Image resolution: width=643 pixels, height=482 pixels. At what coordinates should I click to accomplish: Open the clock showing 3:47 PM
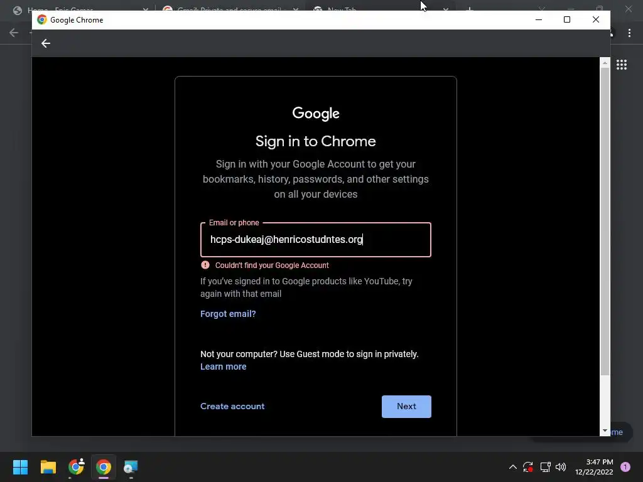click(594, 467)
